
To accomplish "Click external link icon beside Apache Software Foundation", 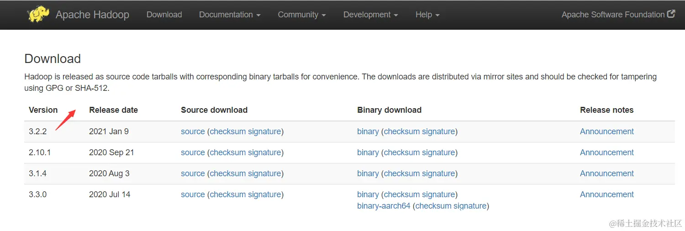I will point(671,14).
